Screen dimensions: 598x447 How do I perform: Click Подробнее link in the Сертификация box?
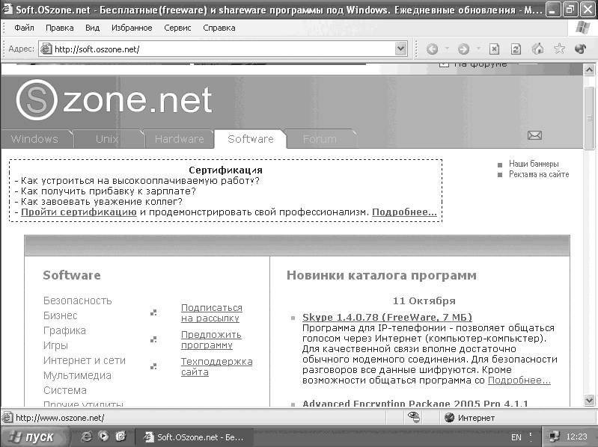(404, 212)
